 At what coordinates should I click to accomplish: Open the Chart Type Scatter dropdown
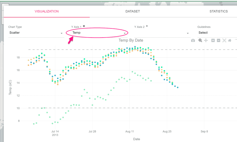36,33
